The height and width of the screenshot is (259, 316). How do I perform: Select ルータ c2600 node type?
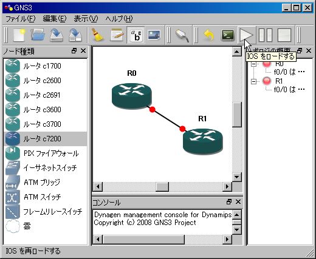click(46, 81)
